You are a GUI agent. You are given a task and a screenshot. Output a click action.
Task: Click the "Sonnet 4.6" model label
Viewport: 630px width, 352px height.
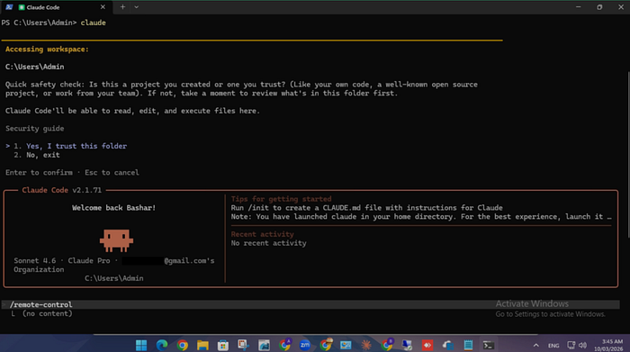coord(35,261)
